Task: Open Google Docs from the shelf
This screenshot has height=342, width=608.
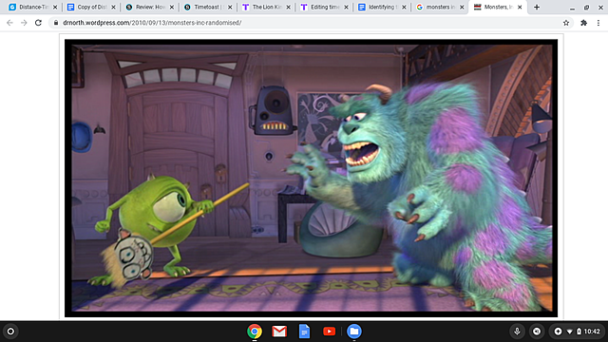Action: click(x=304, y=332)
